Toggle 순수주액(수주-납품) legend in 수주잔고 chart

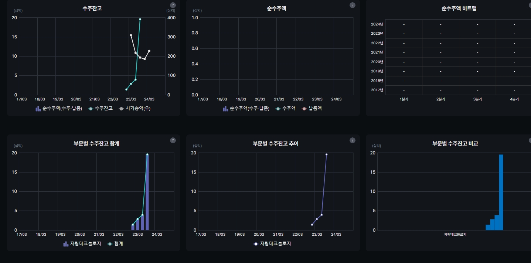pyautogui.click(x=59, y=109)
